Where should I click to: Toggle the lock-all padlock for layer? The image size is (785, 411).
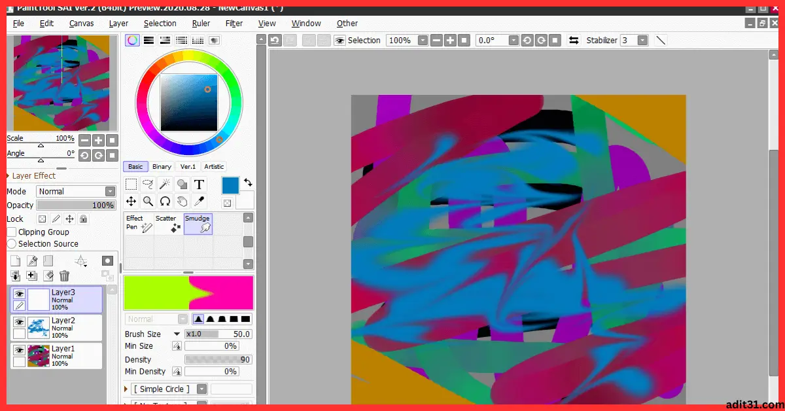(84, 219)
